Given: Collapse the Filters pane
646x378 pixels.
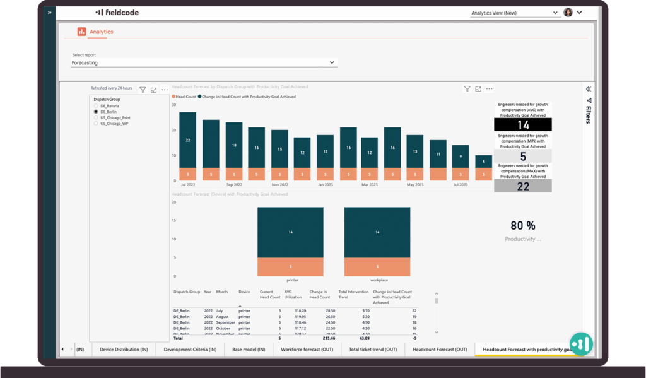Looking at the screenshot, I should [589, 89].
